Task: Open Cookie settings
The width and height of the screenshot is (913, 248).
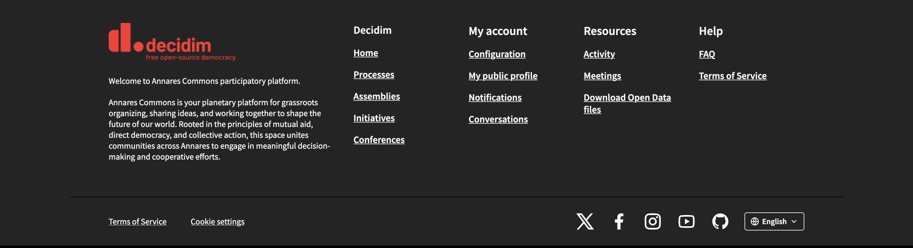Action: pyautogui.click(x=217, y=221)
